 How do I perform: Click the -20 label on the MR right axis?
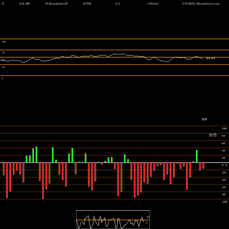coord(224,173)
